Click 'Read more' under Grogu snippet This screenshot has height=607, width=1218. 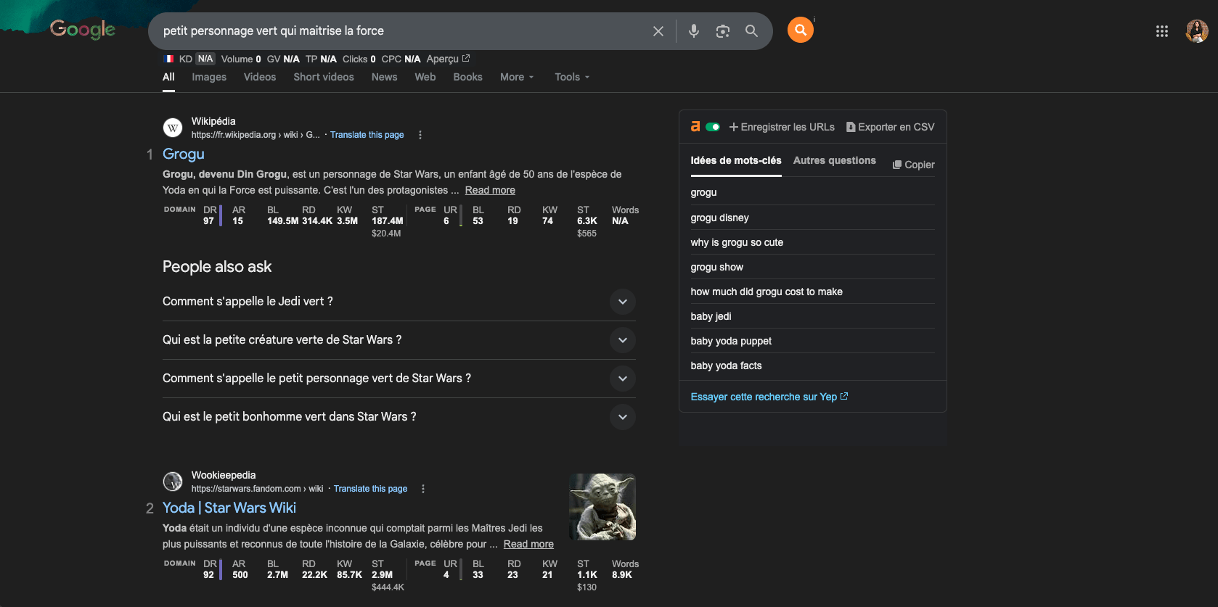tap(490, 190)
